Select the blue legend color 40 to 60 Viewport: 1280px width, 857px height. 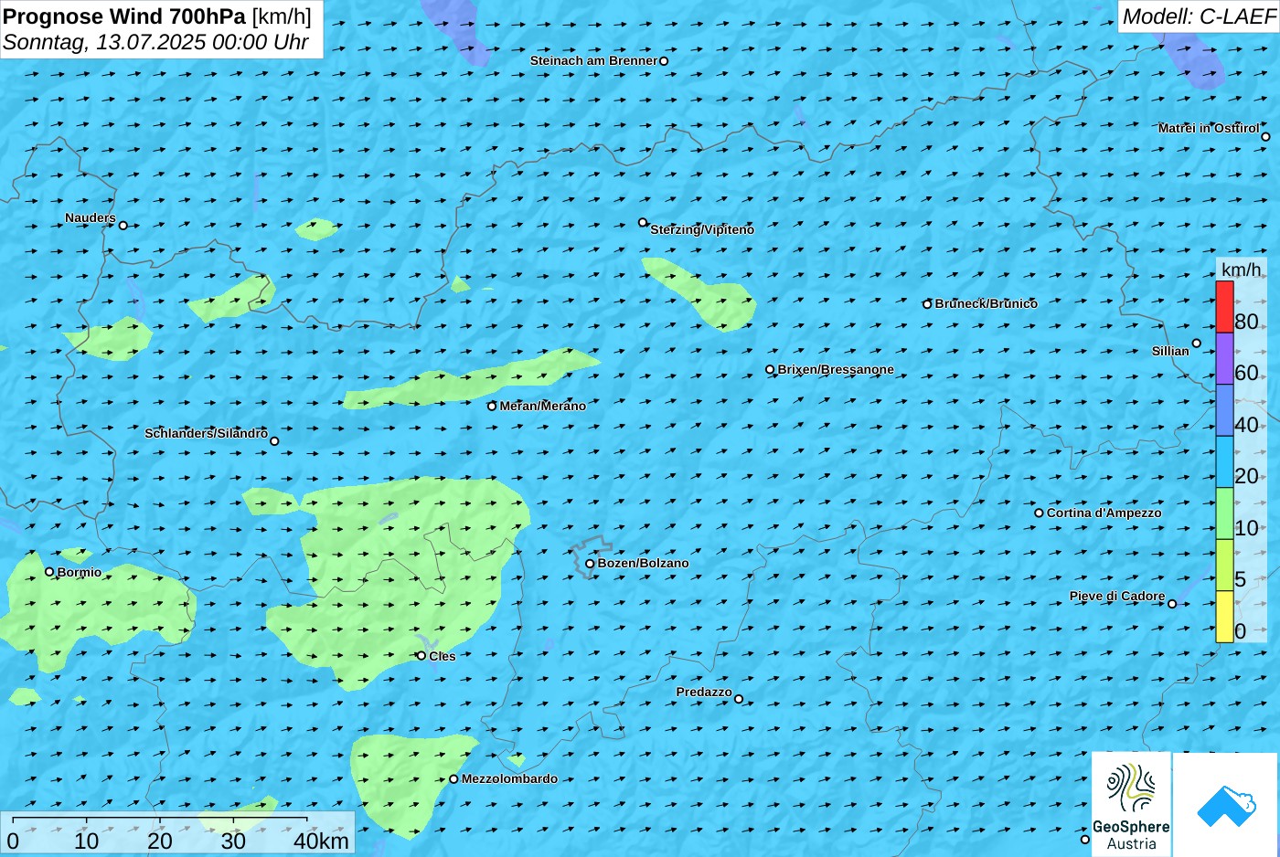[1224, 410]
